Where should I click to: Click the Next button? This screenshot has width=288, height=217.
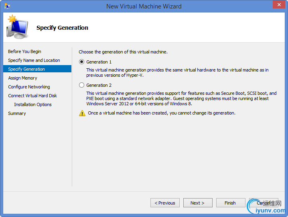click(198, 203)
